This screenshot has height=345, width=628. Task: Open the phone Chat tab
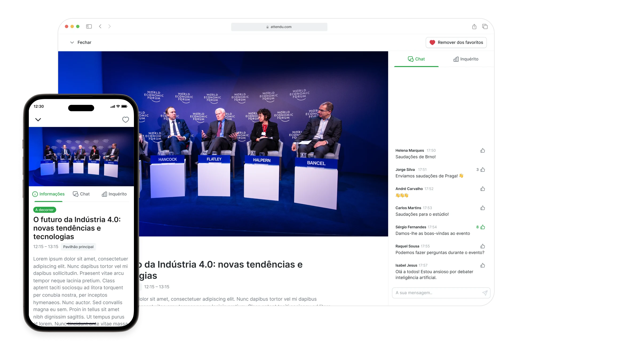coord(81,194)
